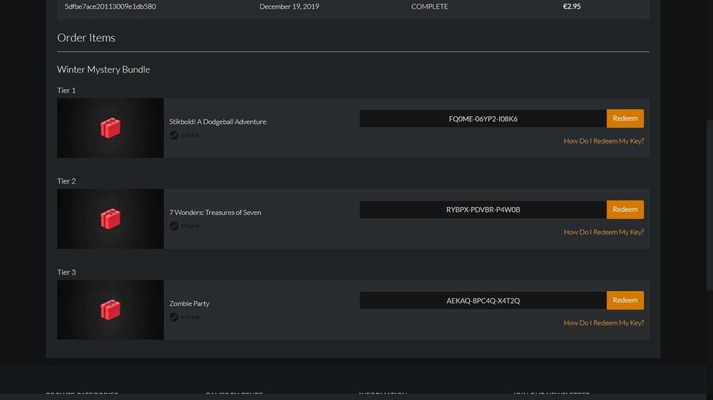Open 'How Do I Redeem My Key?' under Stikbold
The height and width of the screenshot is (400, 713).
coord(603,141)
